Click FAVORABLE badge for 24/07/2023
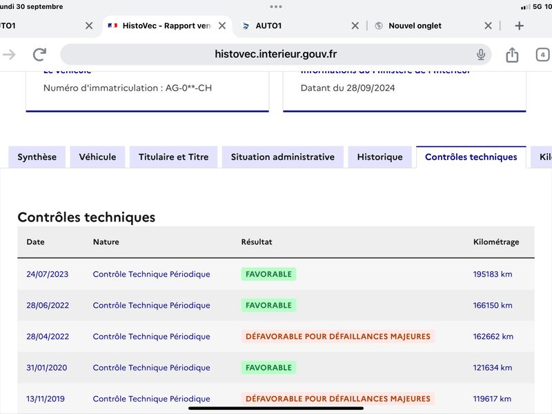 268,274
